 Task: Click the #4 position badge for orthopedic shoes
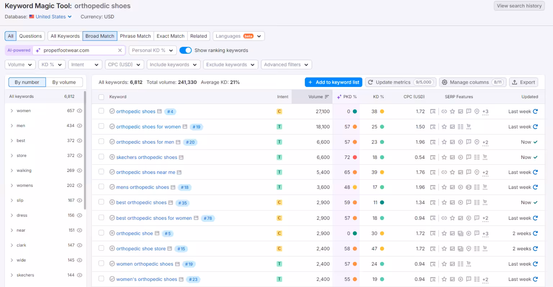(170, 112)
